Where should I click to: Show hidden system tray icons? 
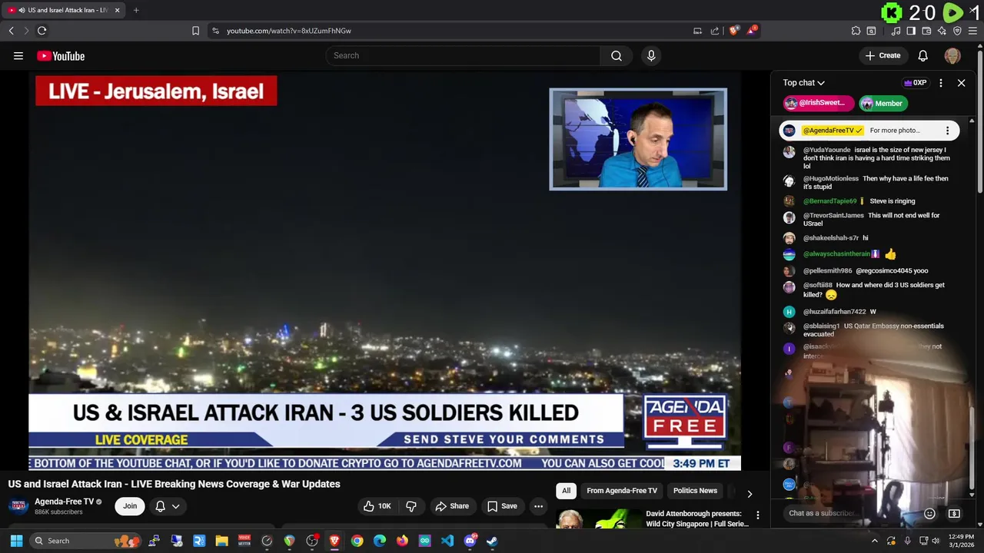coord(874,541)
